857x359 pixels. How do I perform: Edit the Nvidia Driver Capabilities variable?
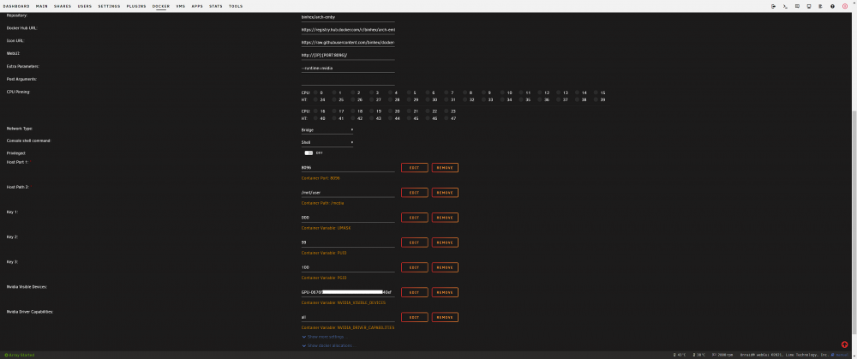(414, 317)
